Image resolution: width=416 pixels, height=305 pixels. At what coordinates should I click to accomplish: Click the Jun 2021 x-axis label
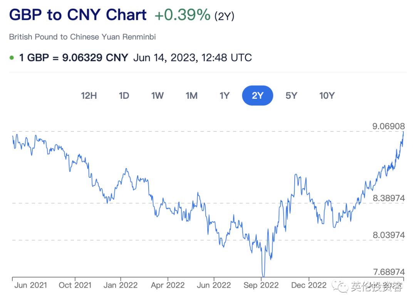click(30, 285)
